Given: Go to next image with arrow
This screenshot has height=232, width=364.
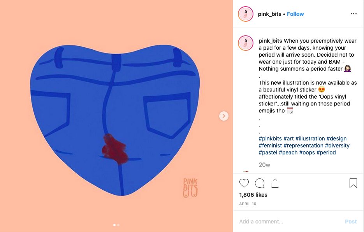Looking at the screenshot, I should (224, 116).
